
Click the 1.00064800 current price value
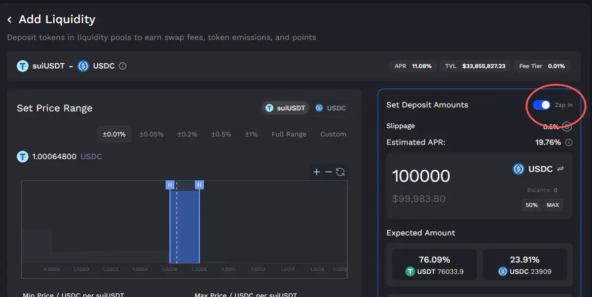54,156
